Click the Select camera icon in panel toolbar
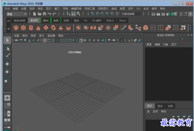Screen dimensions: 194x131 click(16, 40)
